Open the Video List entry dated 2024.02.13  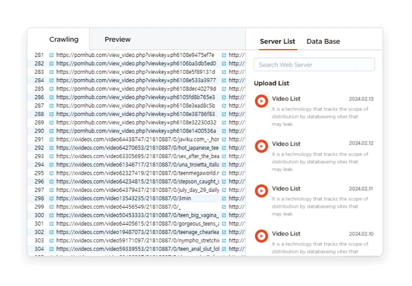[286, 99]
